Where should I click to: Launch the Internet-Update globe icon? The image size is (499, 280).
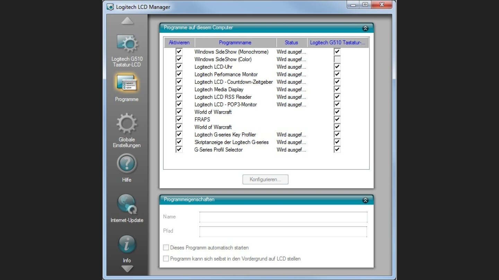127,204
